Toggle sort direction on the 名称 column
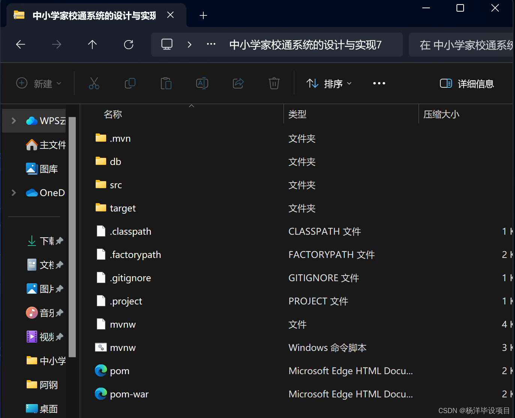Viewport: 515px width, 418px height. pos(113,114)
